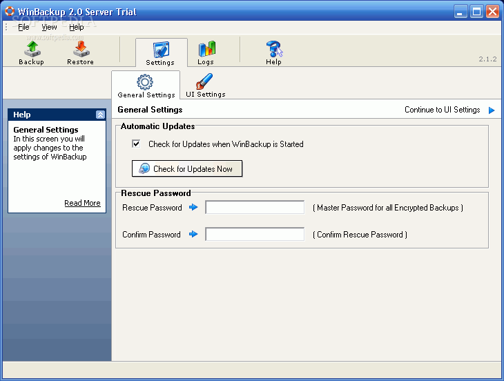Toggle Check for Updates when WinBackup is Started

(136, 144)
